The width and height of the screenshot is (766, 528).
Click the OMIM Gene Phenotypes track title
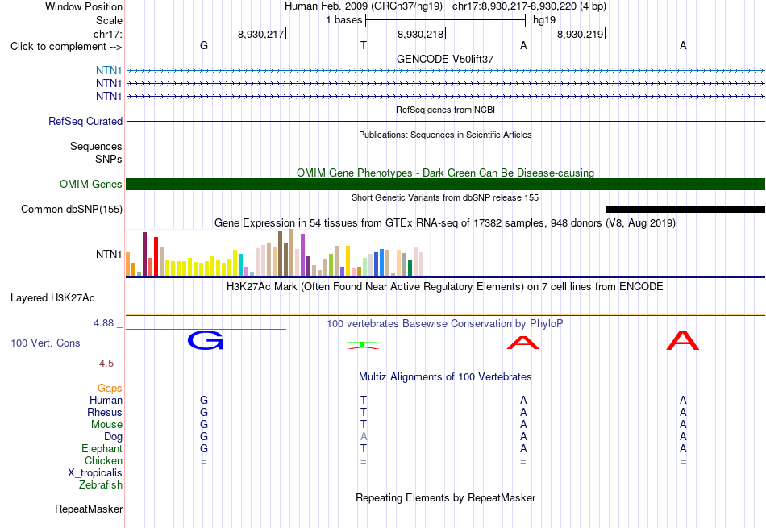click(x=445, y=173)
